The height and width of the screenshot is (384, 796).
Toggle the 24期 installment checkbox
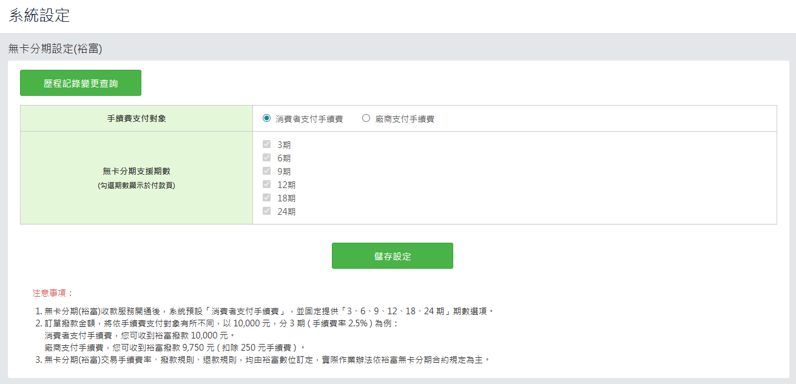(x=266, y=211)
